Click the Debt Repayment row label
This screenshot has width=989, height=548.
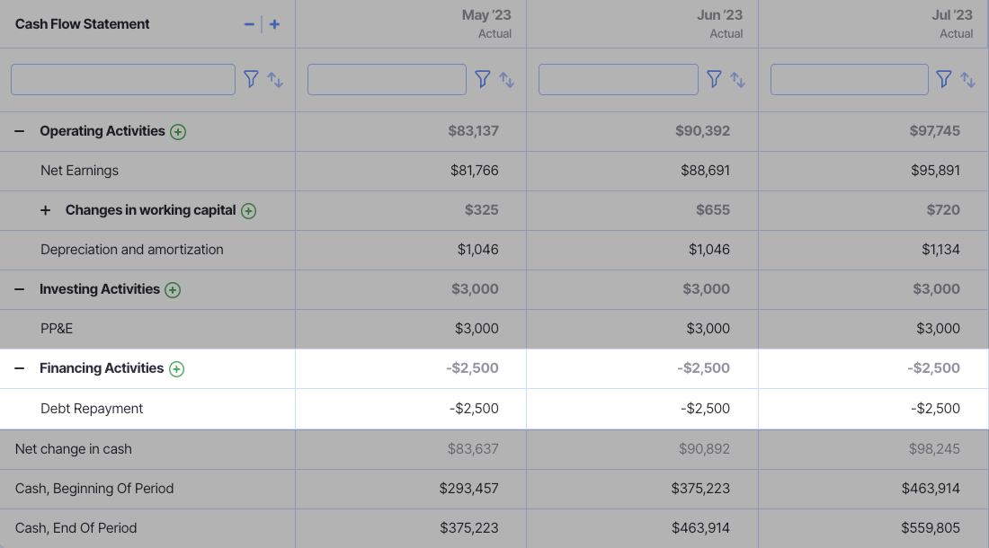[94, 408]
